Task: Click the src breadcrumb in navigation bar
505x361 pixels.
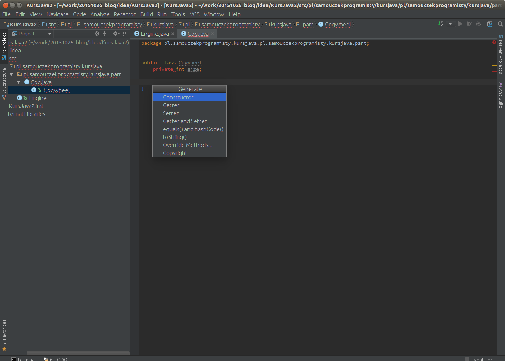Action: coord(49,24)
